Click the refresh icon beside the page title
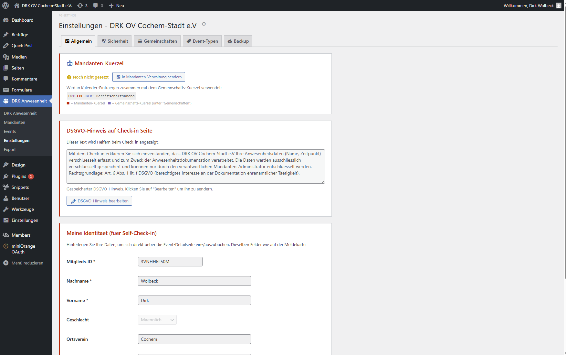The width and height of the screenshot is (566, 355). coord(204,24)
